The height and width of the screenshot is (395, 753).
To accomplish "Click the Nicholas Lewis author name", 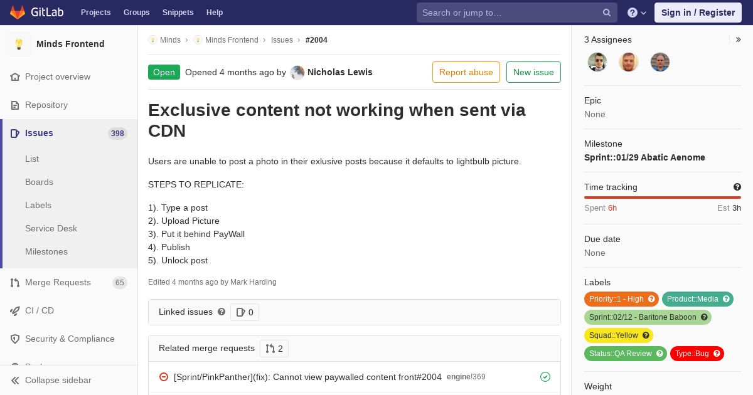I will point(340,72).
